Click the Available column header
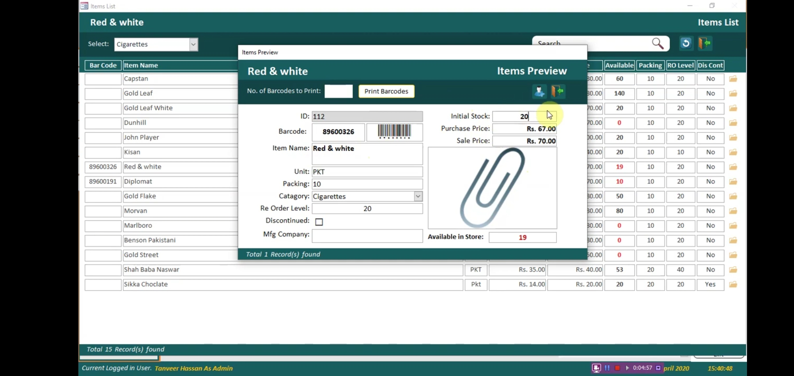 (619, 65)
